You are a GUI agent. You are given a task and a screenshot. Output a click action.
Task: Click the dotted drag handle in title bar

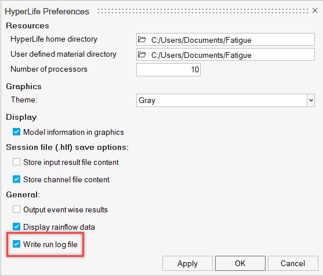[203, 11]
